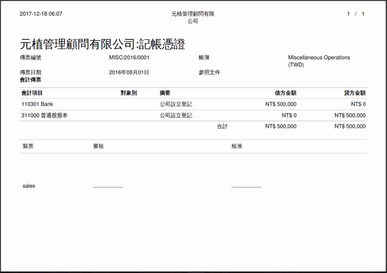Viewport: 387px width, 273px height.
Task: Click 公司設立登記 in the Bank row
Action: (x=176, y=104)
